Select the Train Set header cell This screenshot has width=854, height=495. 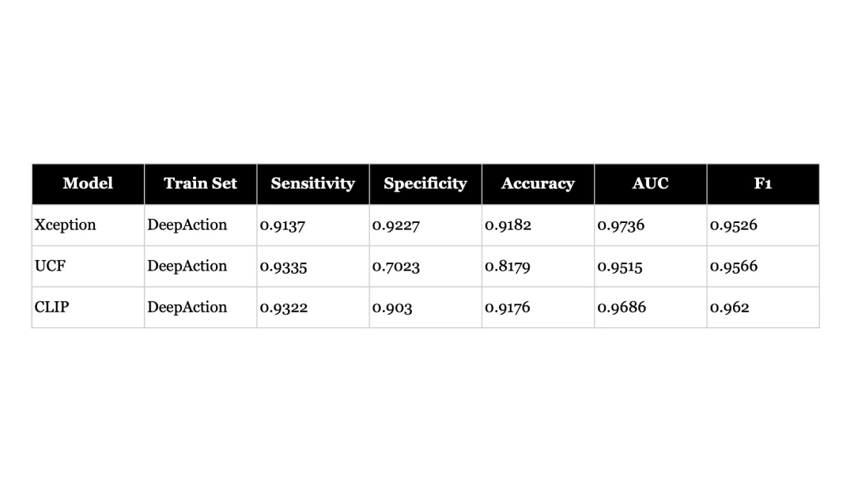200,183
